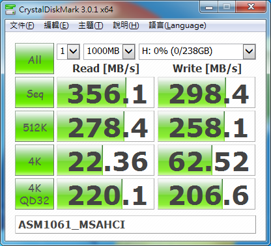Select the Seq read result 356.1
The image size is (271, 246).
(x=106, y=92)
